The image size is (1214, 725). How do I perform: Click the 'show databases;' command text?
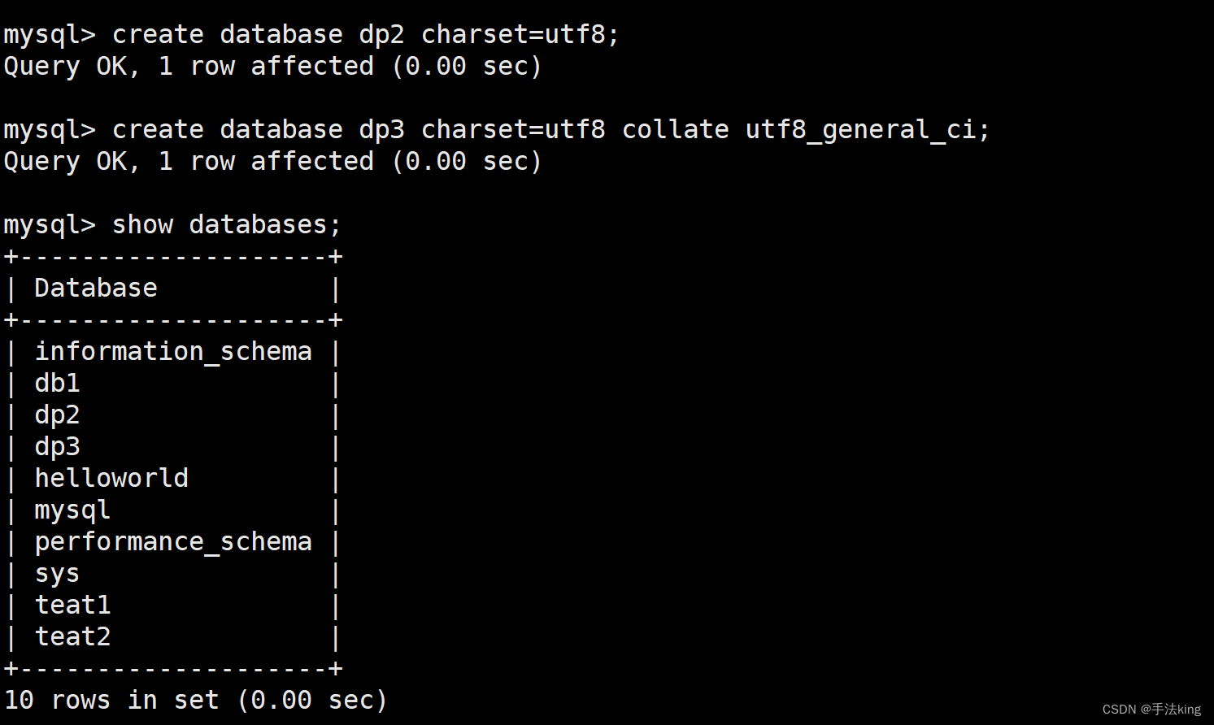pyautogui.click(x=226, y=225)
